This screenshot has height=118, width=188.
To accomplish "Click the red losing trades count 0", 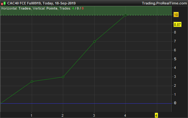I will 83,8.
